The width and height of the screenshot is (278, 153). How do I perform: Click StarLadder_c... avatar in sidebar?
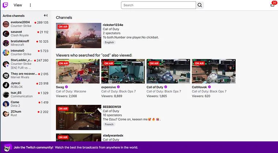(x=6, y=64)
